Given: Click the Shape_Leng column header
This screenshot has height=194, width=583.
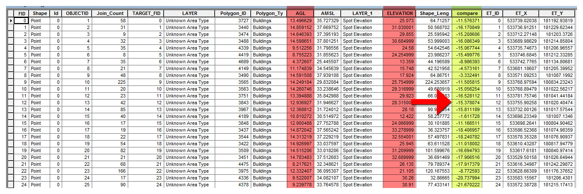Looking at the screenshot, I should 433,13.
